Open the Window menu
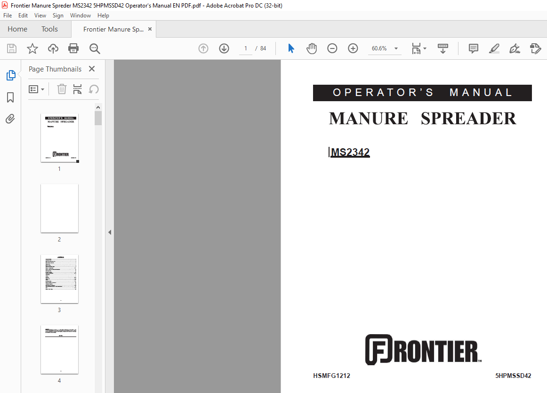 tap(80, 16)
